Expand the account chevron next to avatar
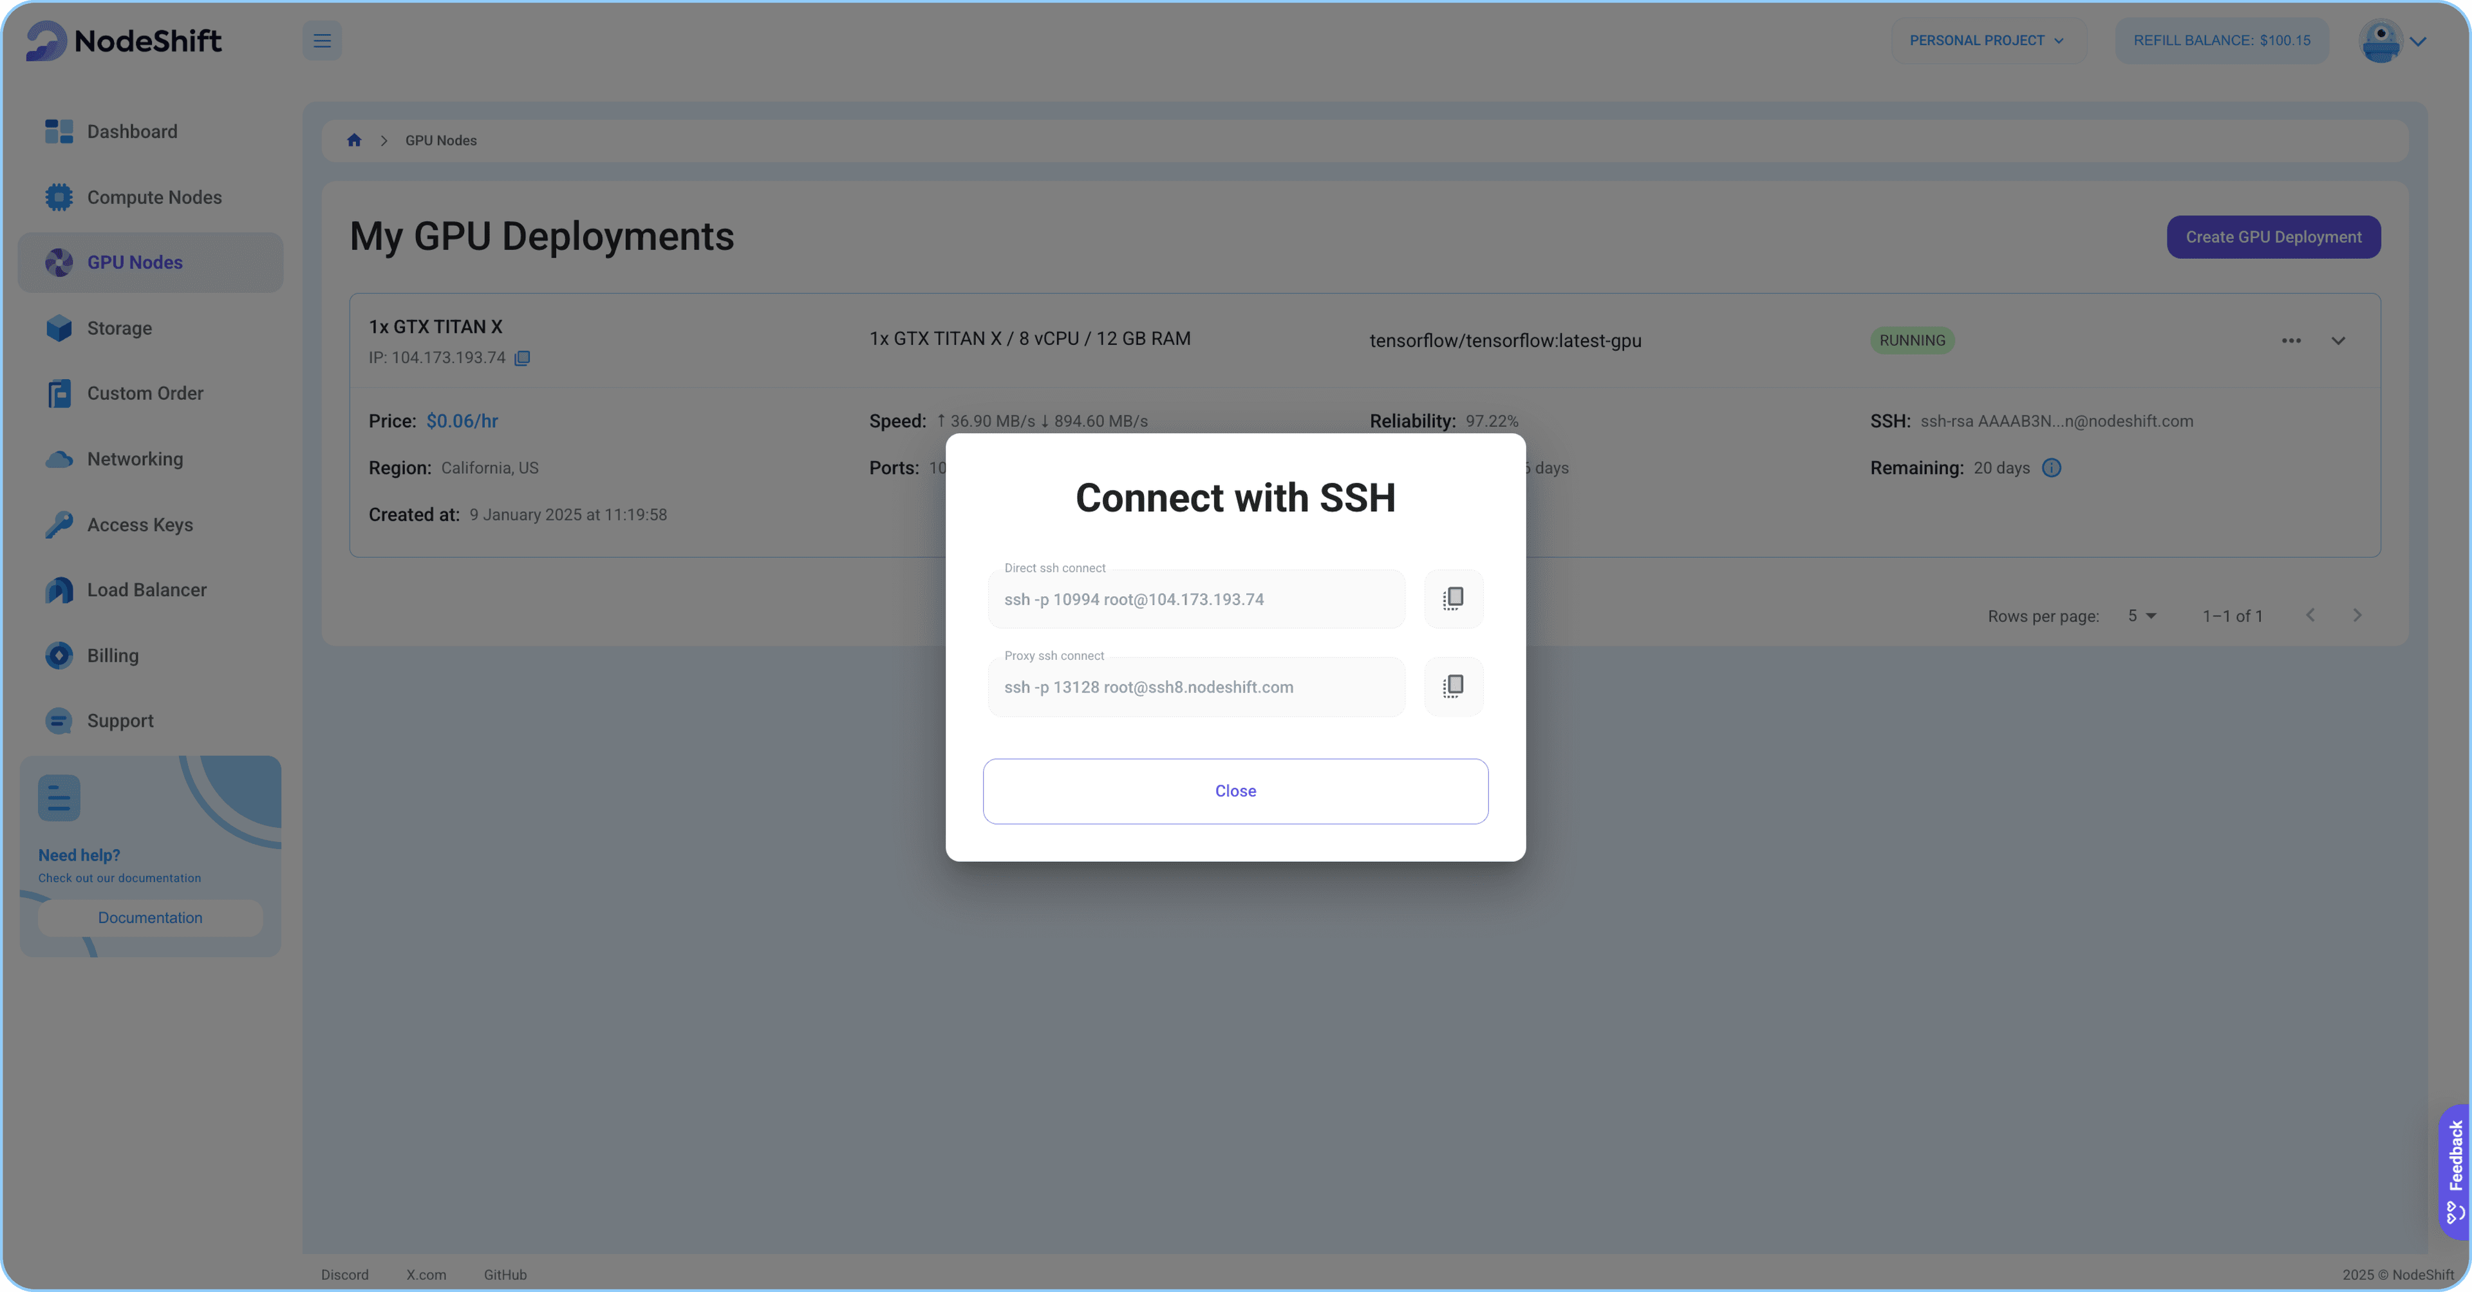Image resolution: width=2472 pixels, height=1292 pixels. (2419, 41)
